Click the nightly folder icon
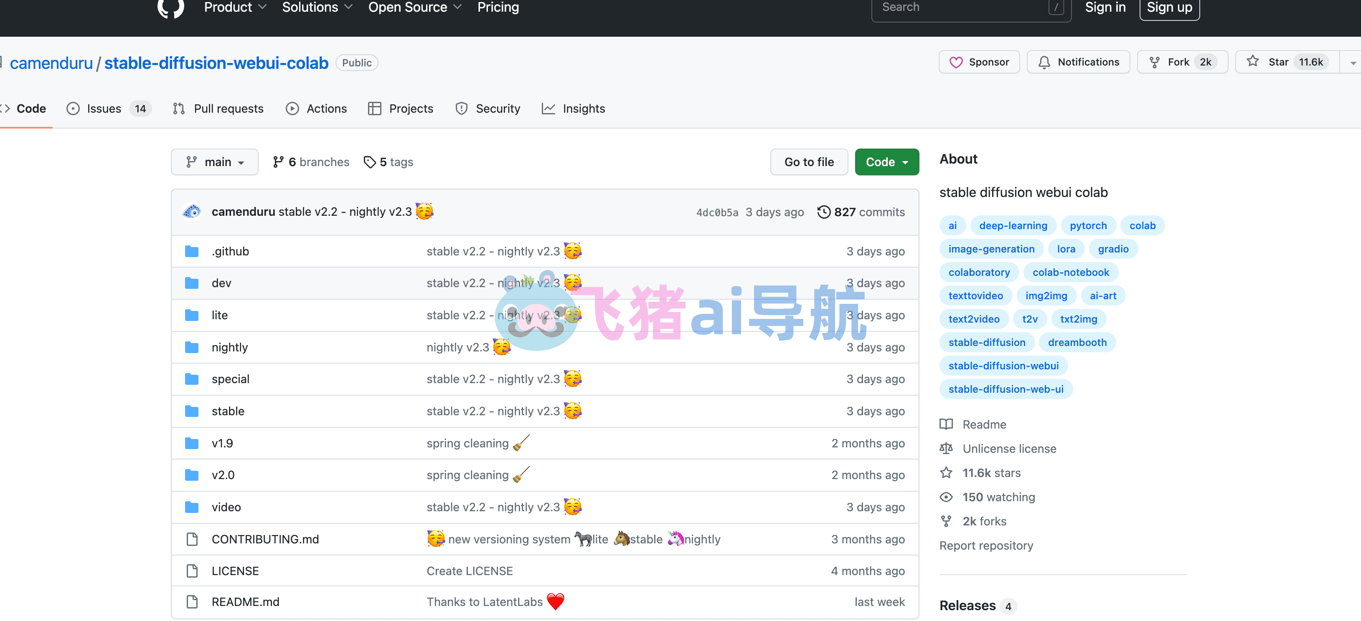The width and height of the screenshot is (1361, 621). (x=192, y=347)
